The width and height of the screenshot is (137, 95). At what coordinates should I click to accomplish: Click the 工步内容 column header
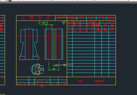[x=84, y=28]
